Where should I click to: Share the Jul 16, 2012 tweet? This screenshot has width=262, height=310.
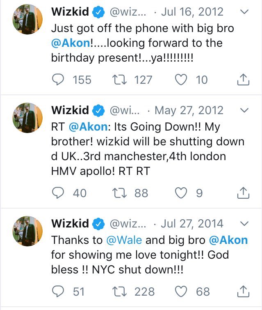coord(244,80)
